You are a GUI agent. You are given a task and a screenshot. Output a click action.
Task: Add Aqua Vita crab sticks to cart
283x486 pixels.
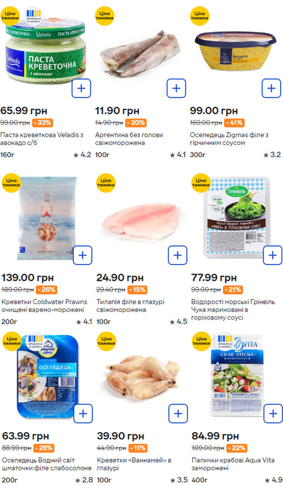273,414
